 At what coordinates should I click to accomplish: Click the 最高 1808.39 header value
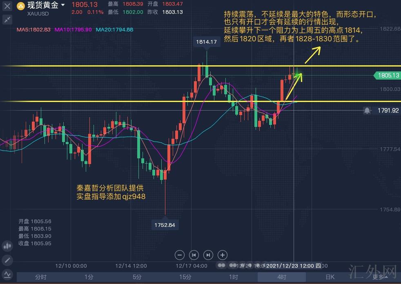126,4
